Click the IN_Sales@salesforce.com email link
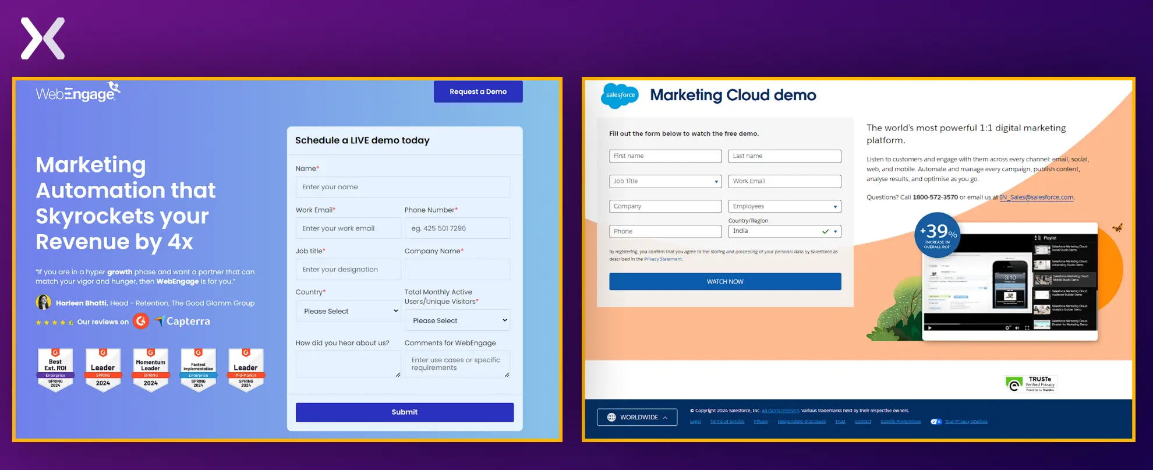 click(1037, 197)
